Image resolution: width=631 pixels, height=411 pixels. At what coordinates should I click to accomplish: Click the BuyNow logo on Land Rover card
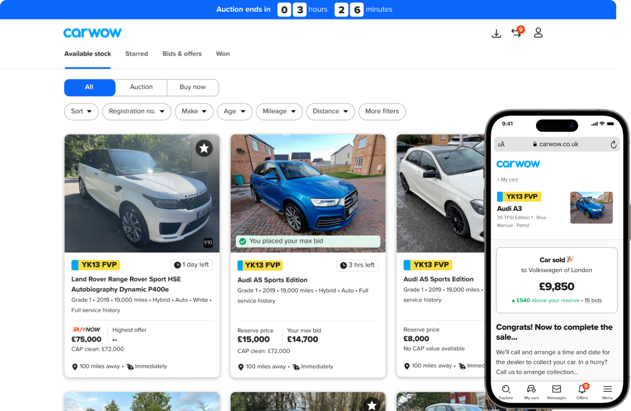pos(86,330)
